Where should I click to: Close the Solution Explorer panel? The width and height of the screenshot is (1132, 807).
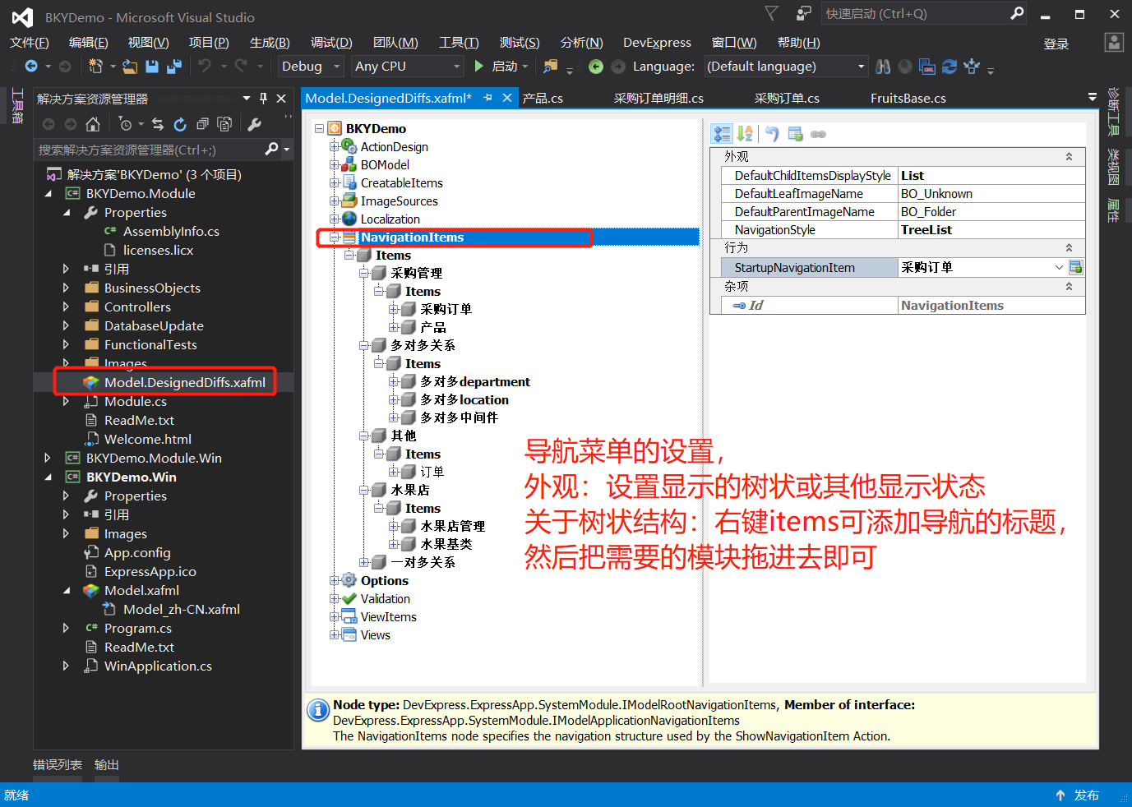click(x=281, y=99)
